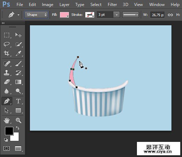Click the stroke width 3 pt field
Image resolution: width=182 pixels, height=157 pixels.
(x=105, y=15)
